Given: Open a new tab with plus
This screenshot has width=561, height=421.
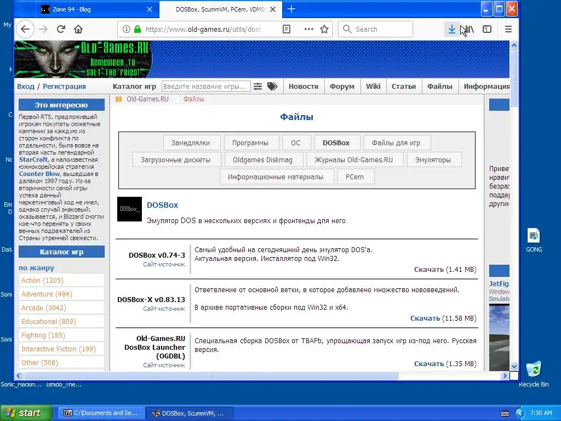Looking at the screenshot, I should (x=291, y=9).
